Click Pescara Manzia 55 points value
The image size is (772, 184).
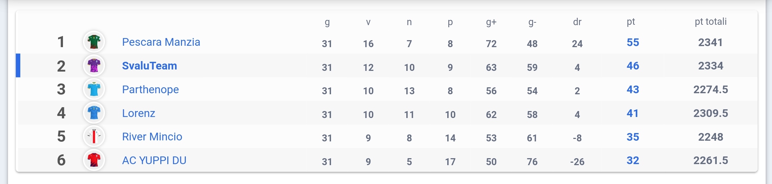pos(633,42)
